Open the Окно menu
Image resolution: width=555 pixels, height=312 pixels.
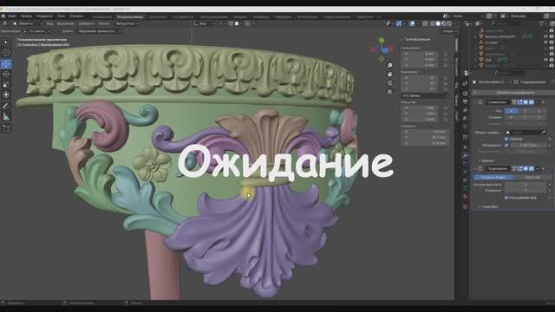tap(61, 16)
